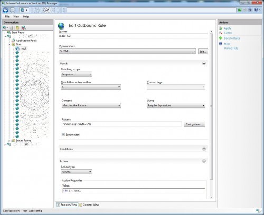Click the _root site globe icon
Screen dimensions: 264x215
pyautogui.click(x=17, y=48)
